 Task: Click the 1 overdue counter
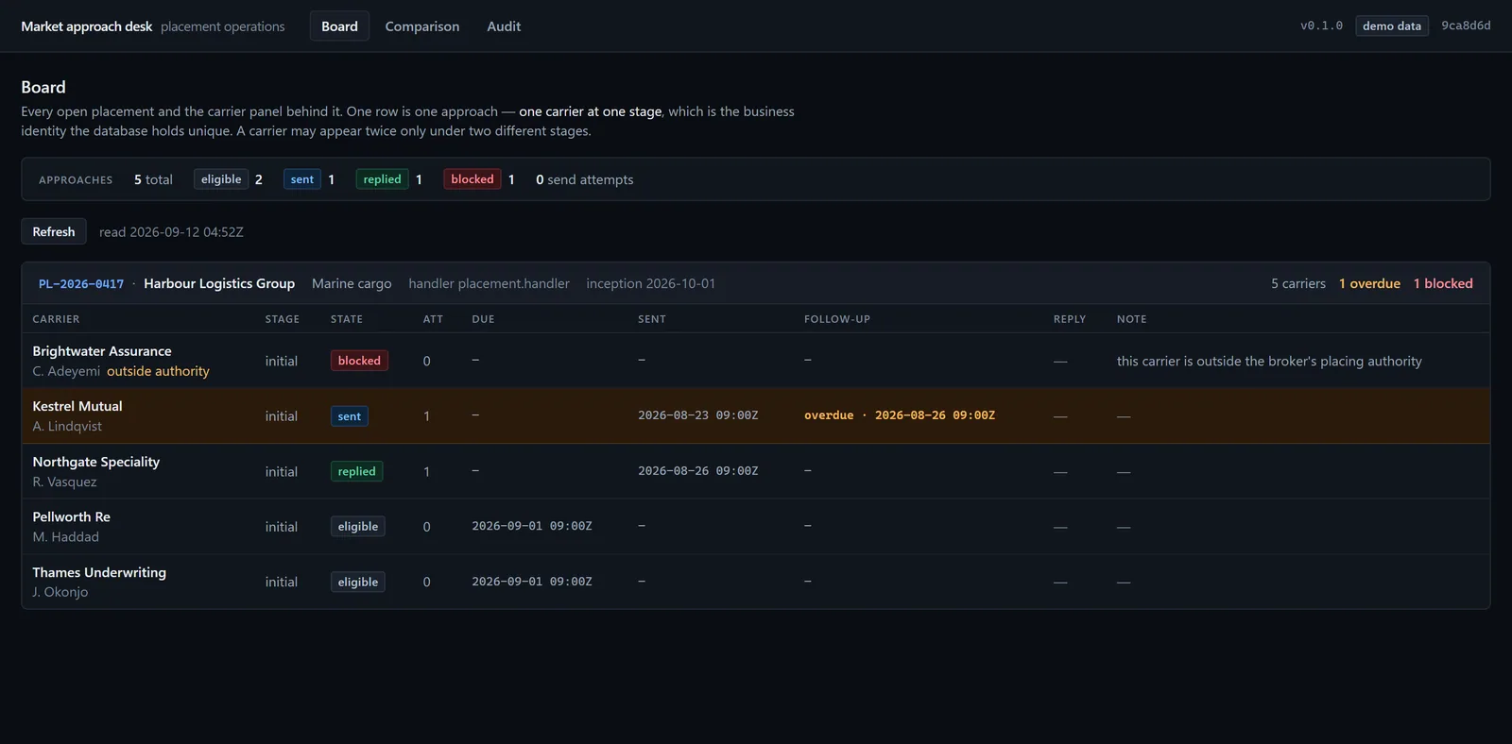[1369, 283]
